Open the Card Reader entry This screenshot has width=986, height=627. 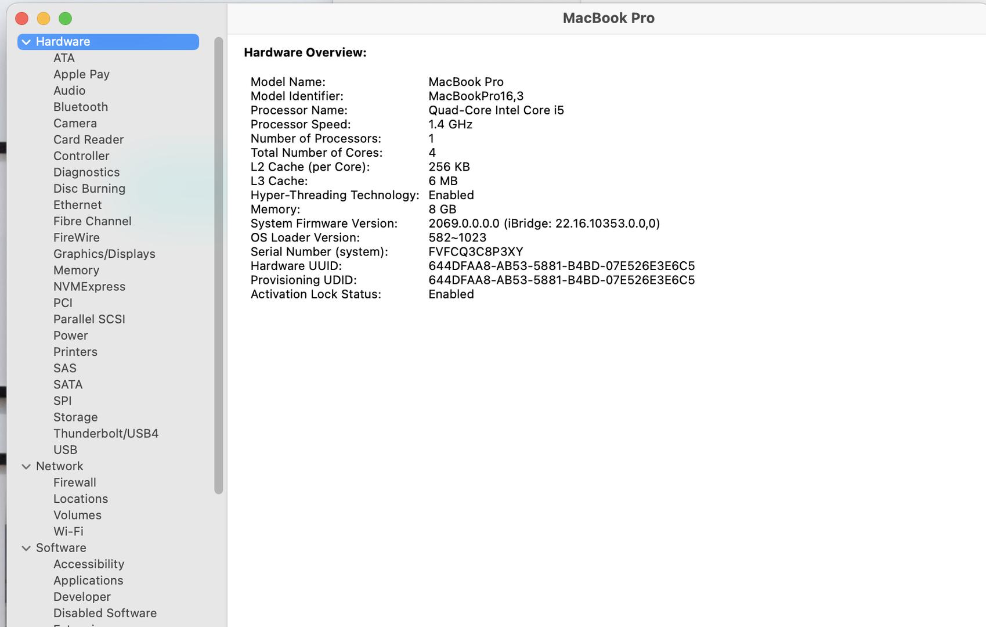(88, 139)
